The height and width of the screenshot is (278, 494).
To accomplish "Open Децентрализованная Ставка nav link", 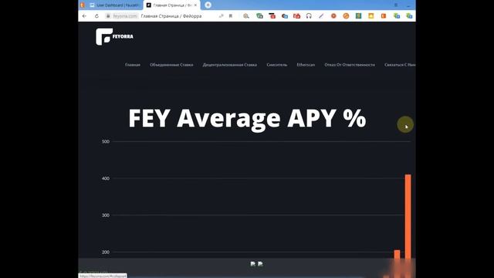I will [x=230, y=65].
